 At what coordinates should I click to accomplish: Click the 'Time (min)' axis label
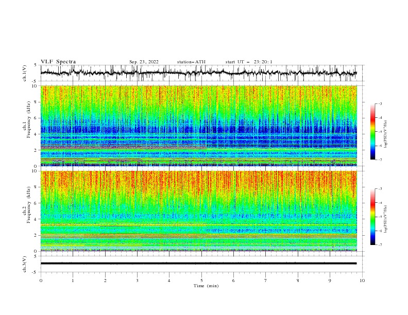coord(206,286)
